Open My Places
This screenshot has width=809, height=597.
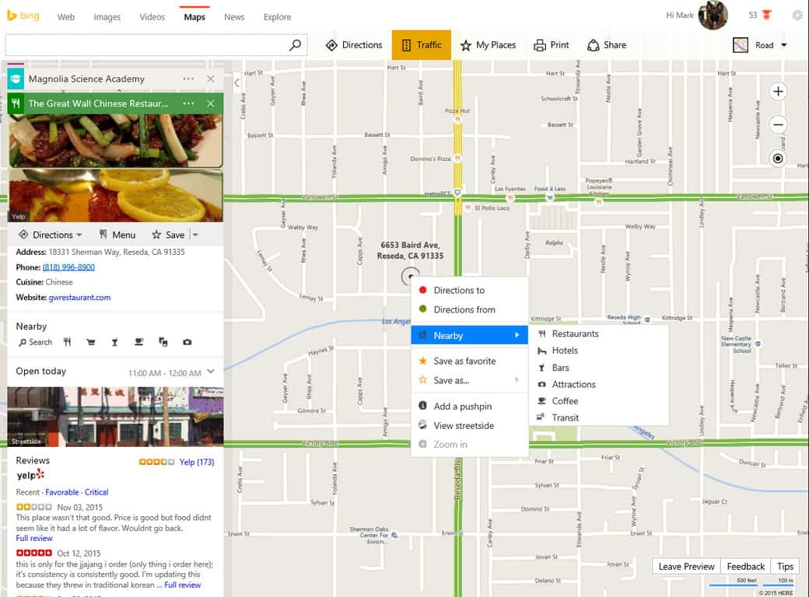(x=488, y=45)
